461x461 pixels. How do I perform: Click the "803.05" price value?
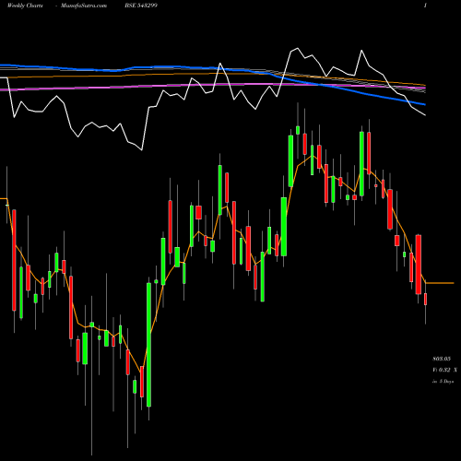pyautogui.click(x=442, y=359)
